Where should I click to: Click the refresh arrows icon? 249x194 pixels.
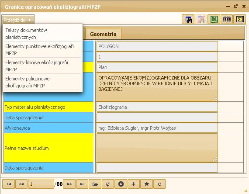[108, 184]
